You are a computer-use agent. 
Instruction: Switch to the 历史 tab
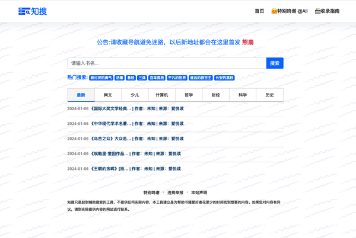point(270,95)
